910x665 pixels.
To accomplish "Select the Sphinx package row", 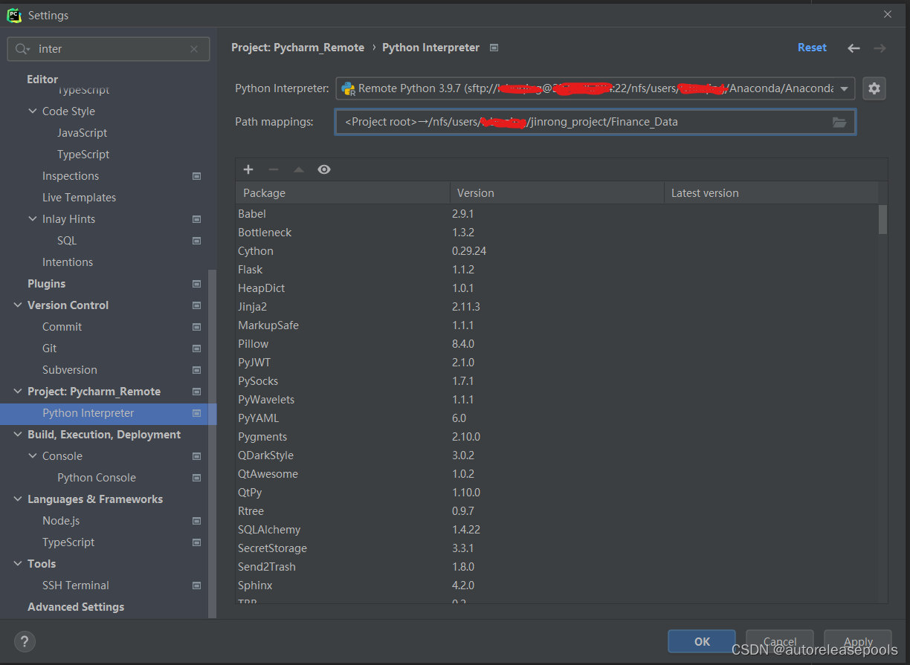I will pyautogui.click(x=557, y=585).
